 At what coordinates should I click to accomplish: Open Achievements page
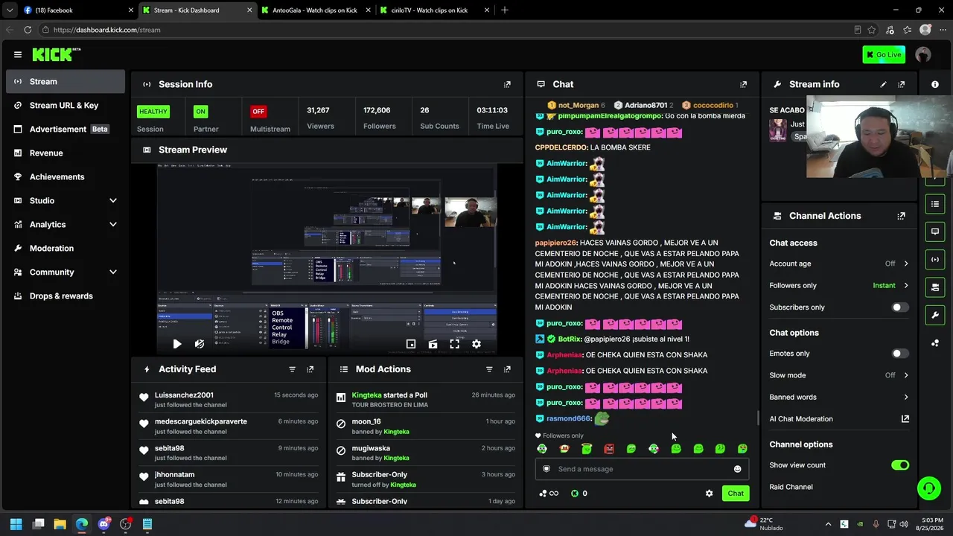[66, 177]
